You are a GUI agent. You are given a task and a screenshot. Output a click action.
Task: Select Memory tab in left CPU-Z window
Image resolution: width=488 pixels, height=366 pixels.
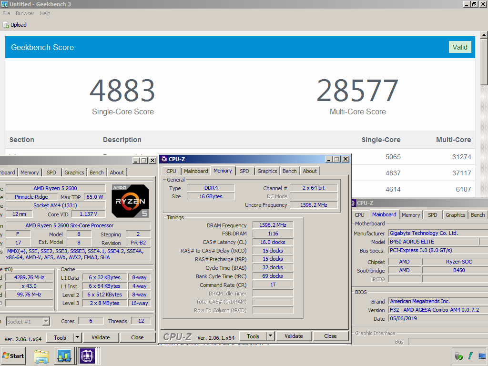pos(30,173)
